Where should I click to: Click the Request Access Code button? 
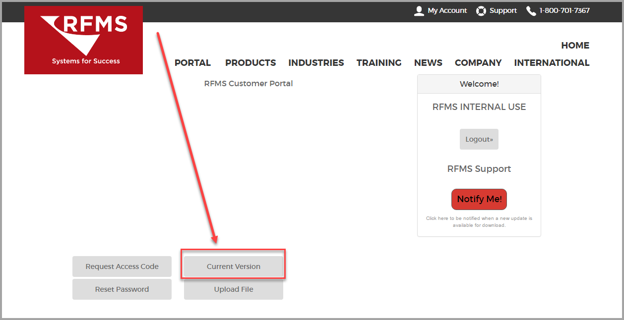[122, 267]
